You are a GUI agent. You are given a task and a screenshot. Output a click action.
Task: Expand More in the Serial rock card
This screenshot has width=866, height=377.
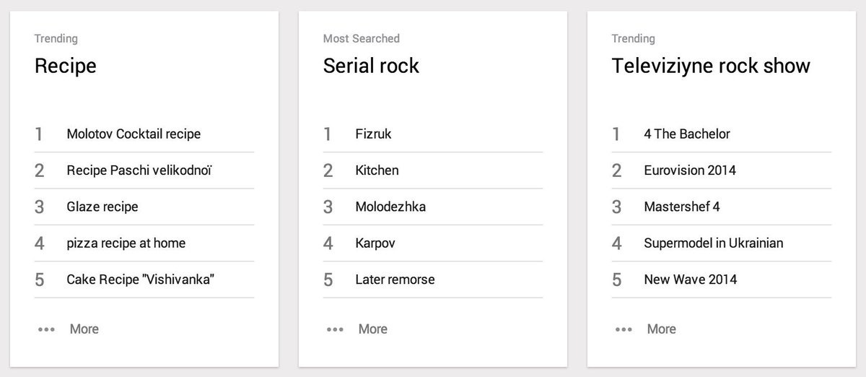coord(372,329)
